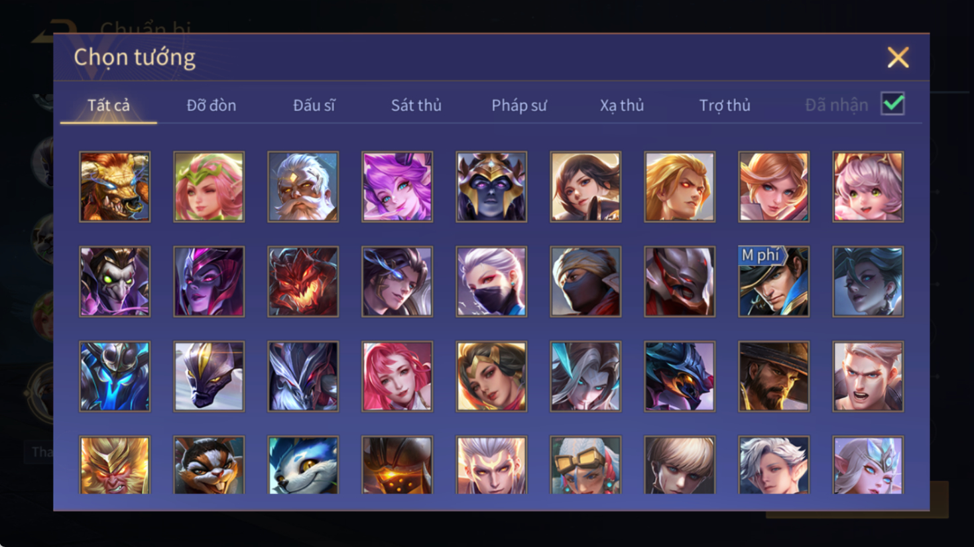The width and height of the screenshot is (974, 547).
Task: Choose the red flaming demon hero
Action: (303, 281)
